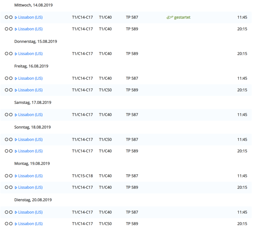The image size is (257, 233).
Task: Click the Donnerstag, 15.08.2019 date heading
Action: tap(36, 41)
